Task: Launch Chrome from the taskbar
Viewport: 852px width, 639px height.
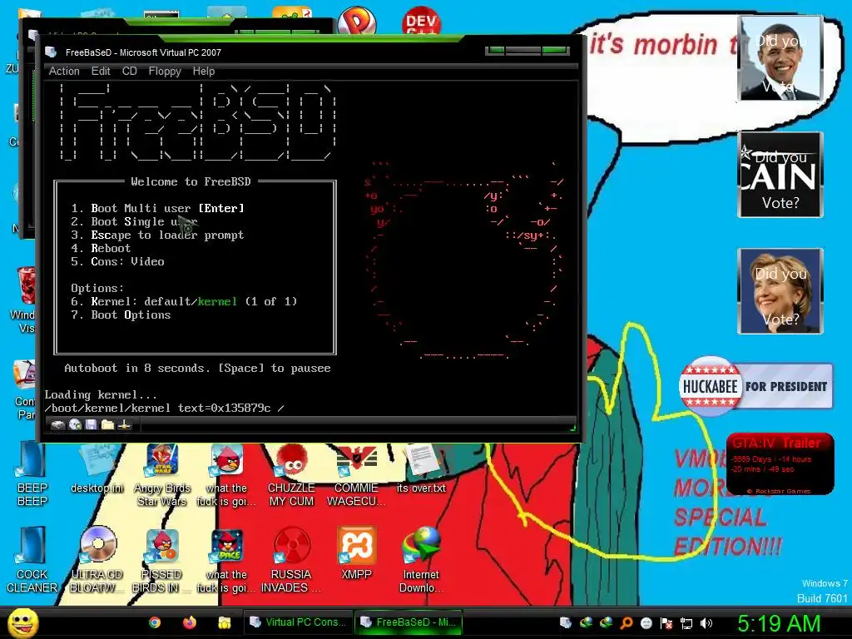Action: [155, 622]
